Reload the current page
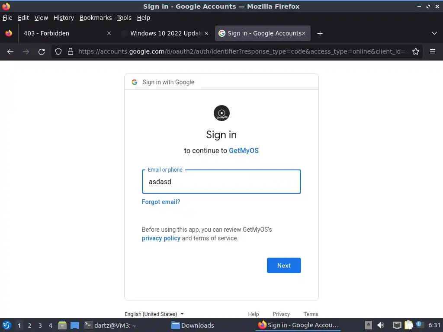Image resolution: width=443 pixels, height=332 pixels. click(x=42, y=52)
